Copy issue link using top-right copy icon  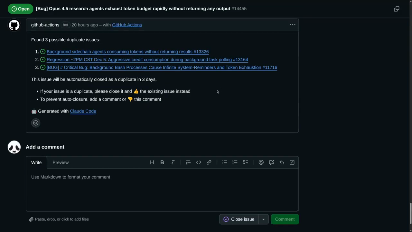[397, 9]
